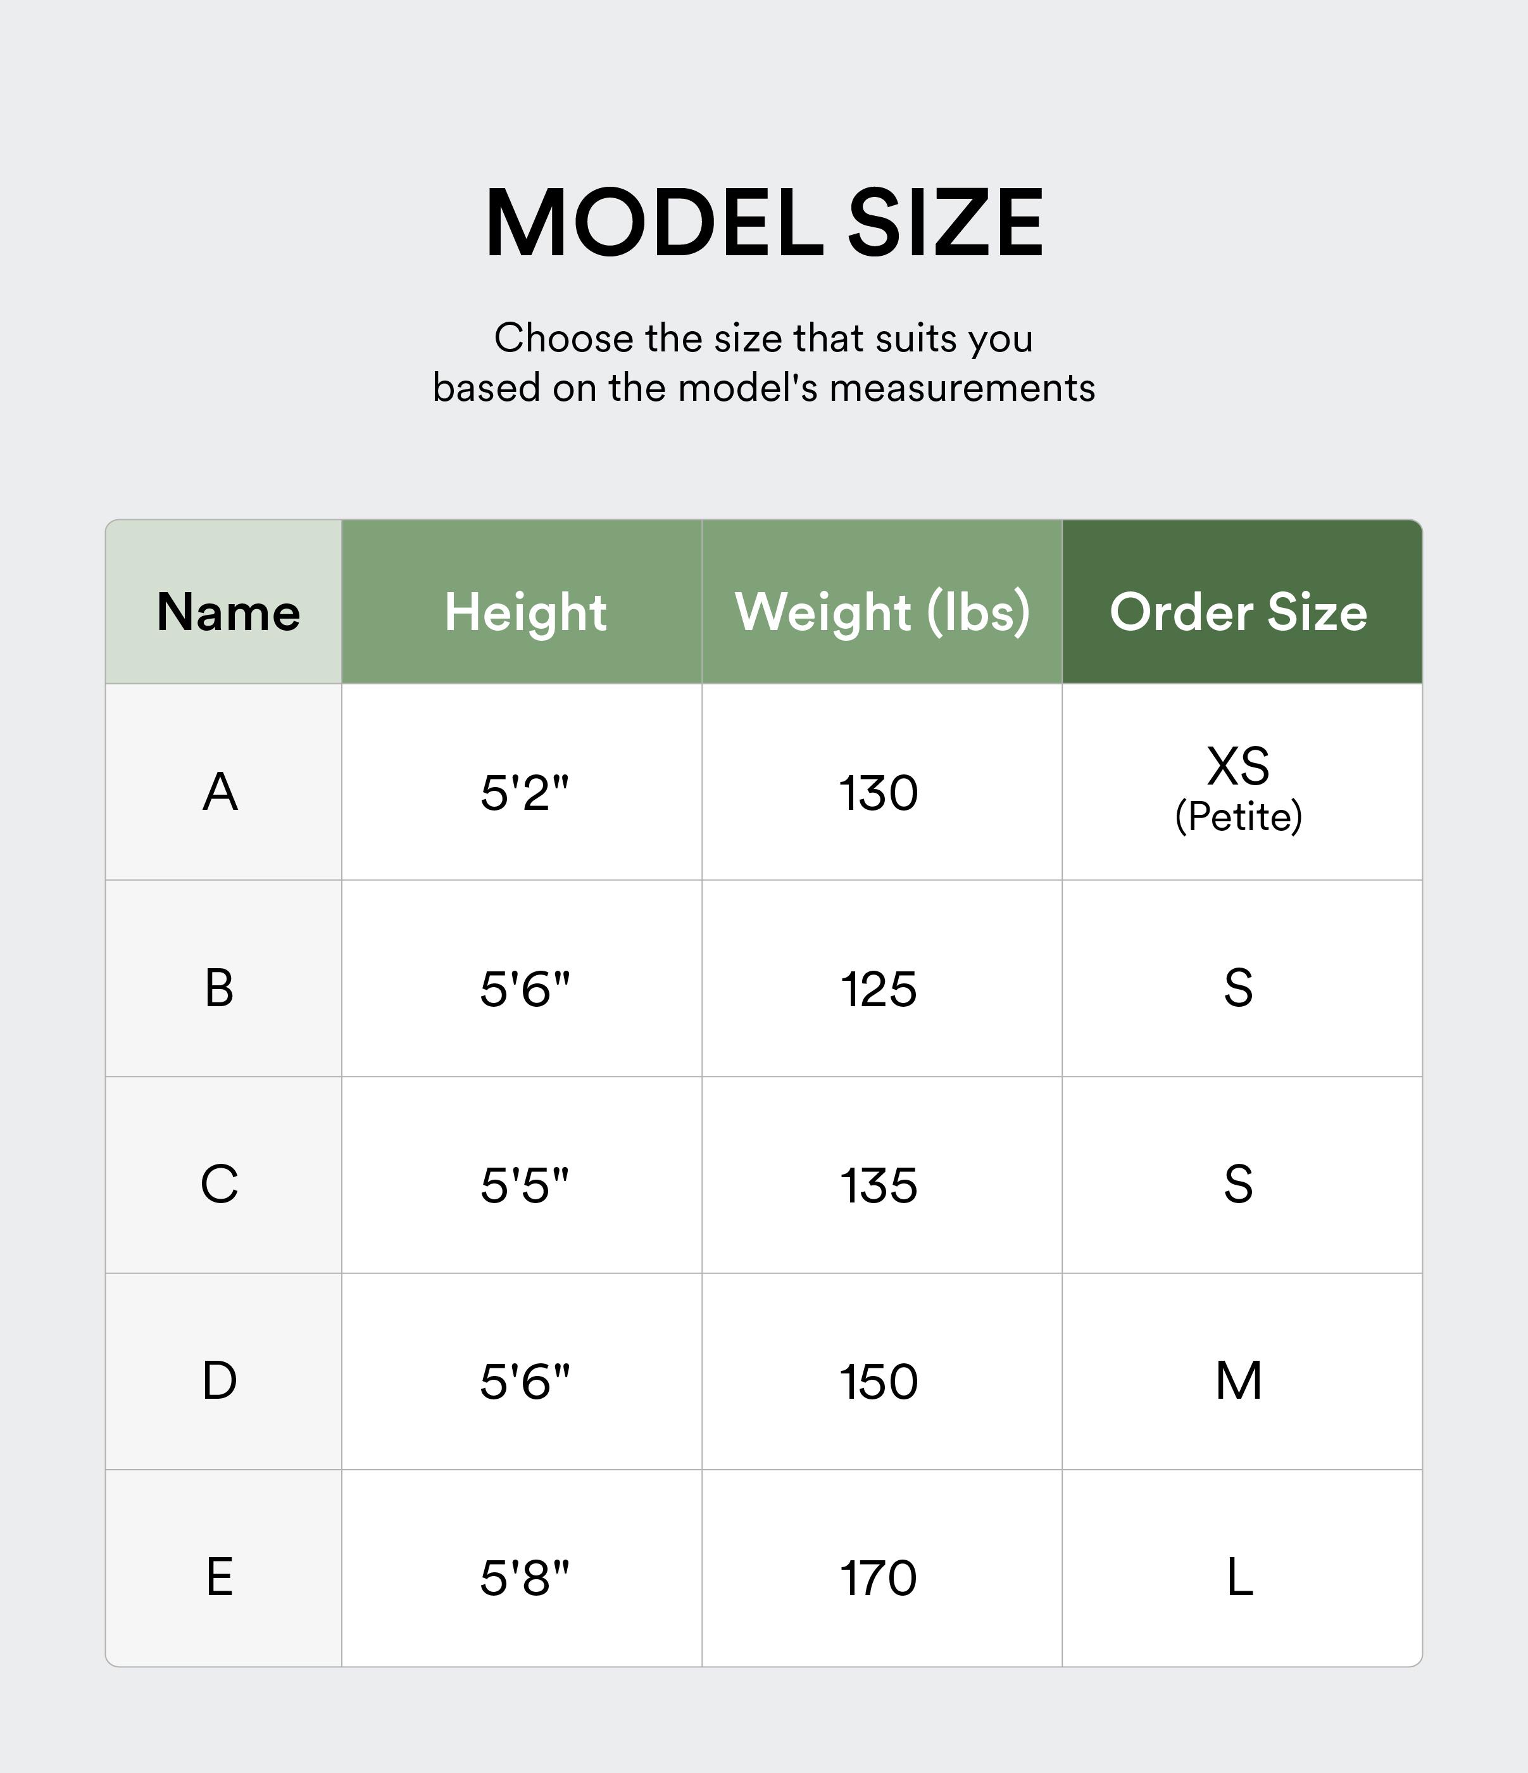
Task: Click the 150 weight cell
Action: pyautogui.click(x=879, y=1382)
